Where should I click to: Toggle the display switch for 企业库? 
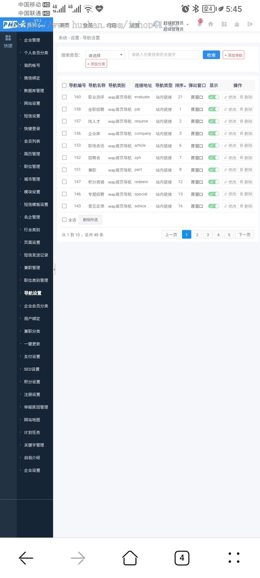214,133
